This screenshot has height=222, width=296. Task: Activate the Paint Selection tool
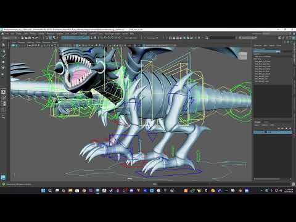pyautogui.click(x=4, y=56)
